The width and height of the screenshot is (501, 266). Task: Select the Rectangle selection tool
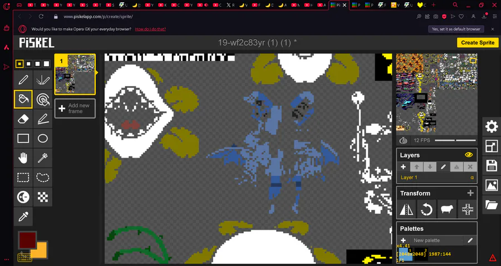[23, 177]
